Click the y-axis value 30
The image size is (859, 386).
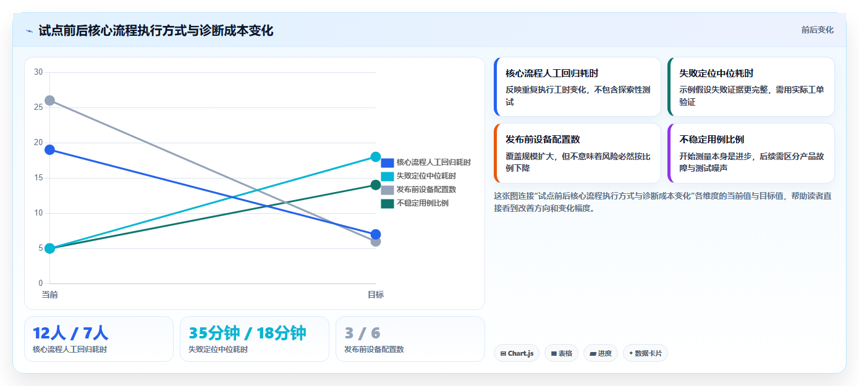(x=38, y=72)
